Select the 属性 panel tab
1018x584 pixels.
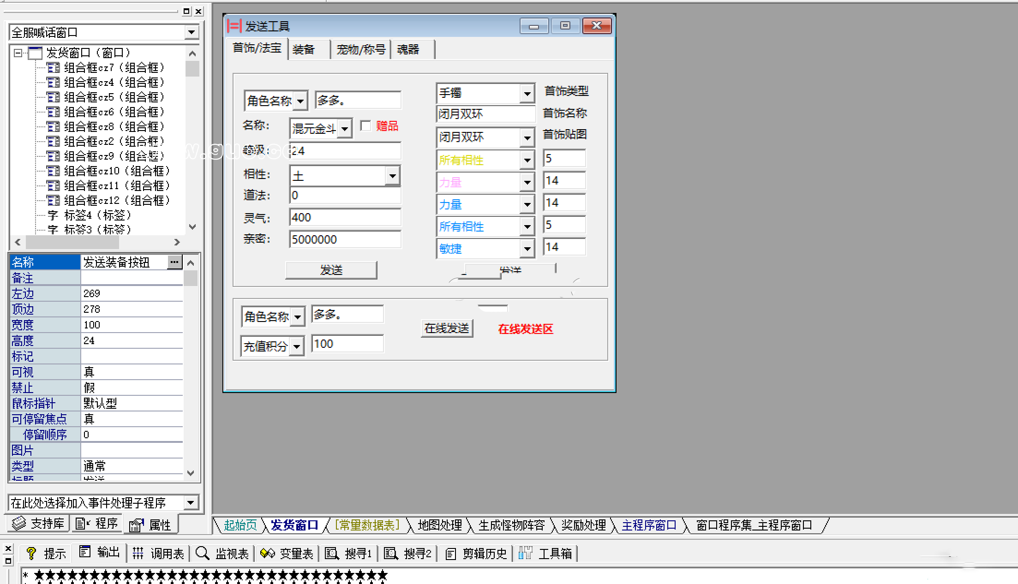(150, 524)
